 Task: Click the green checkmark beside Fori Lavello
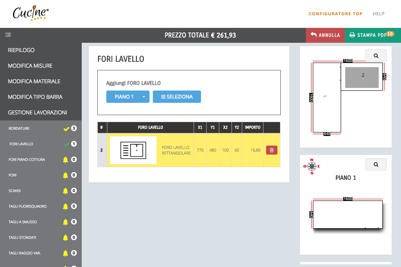(66, 144)
